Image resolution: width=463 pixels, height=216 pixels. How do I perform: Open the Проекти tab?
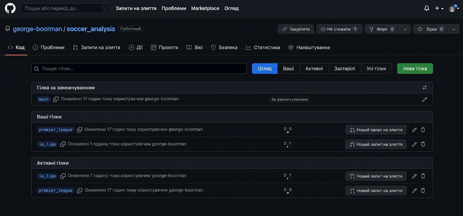(165, 48)
